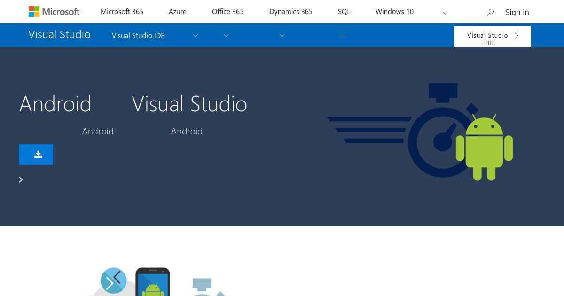Expand the top navigation more-items chevron
564x296 pixels.
click(x=445, y=13)
